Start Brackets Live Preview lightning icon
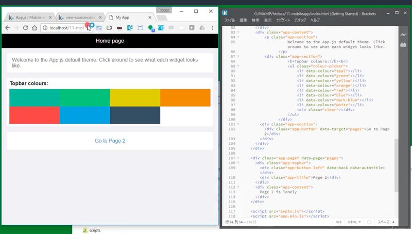 click(x=403, y=35)
